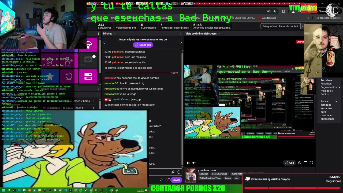
Task: Click the Velocidad de bits stat
Action: click(126, 26)
